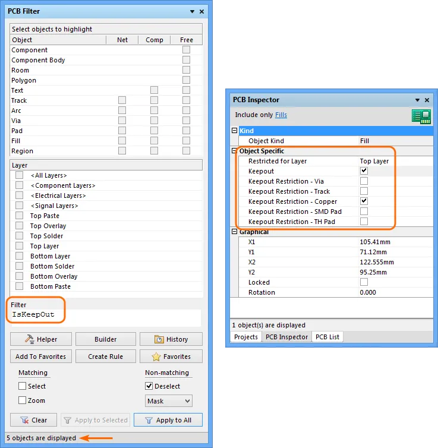Click the disabled Apply to Selected button
Screen dimensions: 438x448
click(95, 420)
